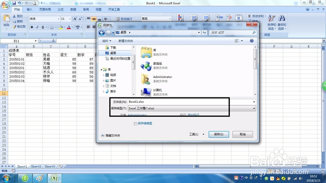Open the 文件名 filename history dropdown arrow
This screenshot has width=326, height=183.
254,102
